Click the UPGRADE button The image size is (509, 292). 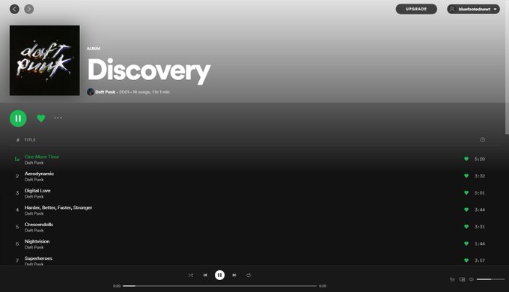pos(416,9)
